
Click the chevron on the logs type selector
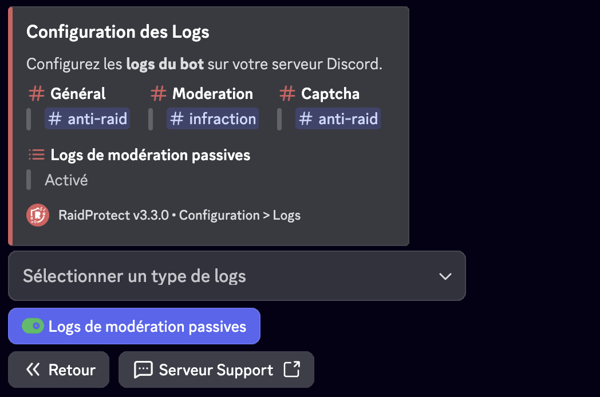[445, 276]
